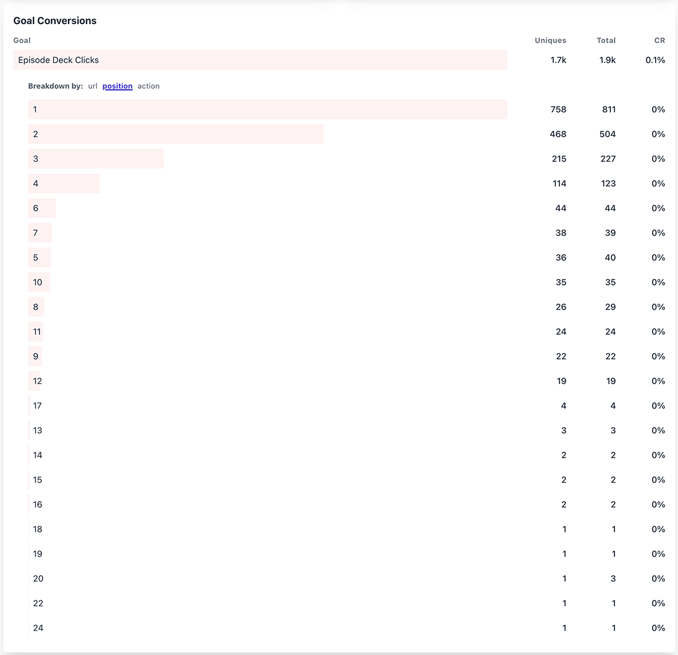Screen dimensions: 678x655
Task: Click the Goal Conversions panel title
Action: (x=55, y=20)
